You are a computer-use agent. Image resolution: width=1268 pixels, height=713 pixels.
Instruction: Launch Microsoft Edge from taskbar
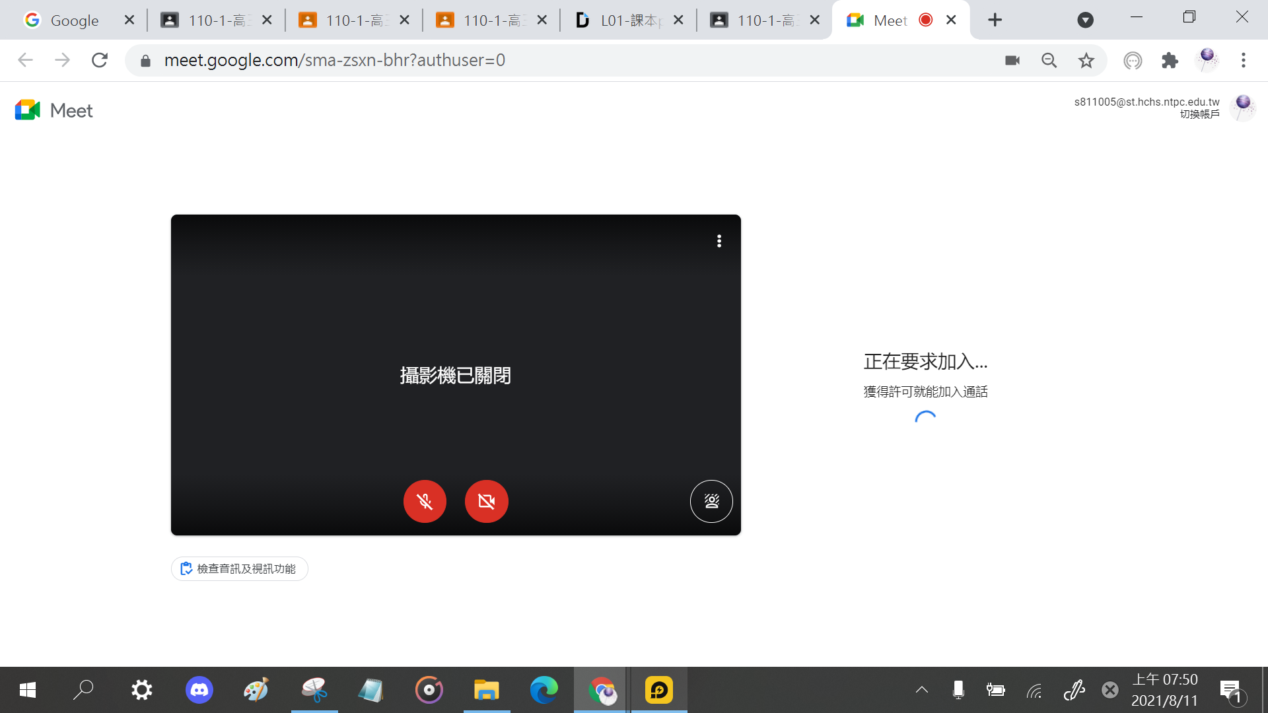pyautogui.click(x=544, y=690)
